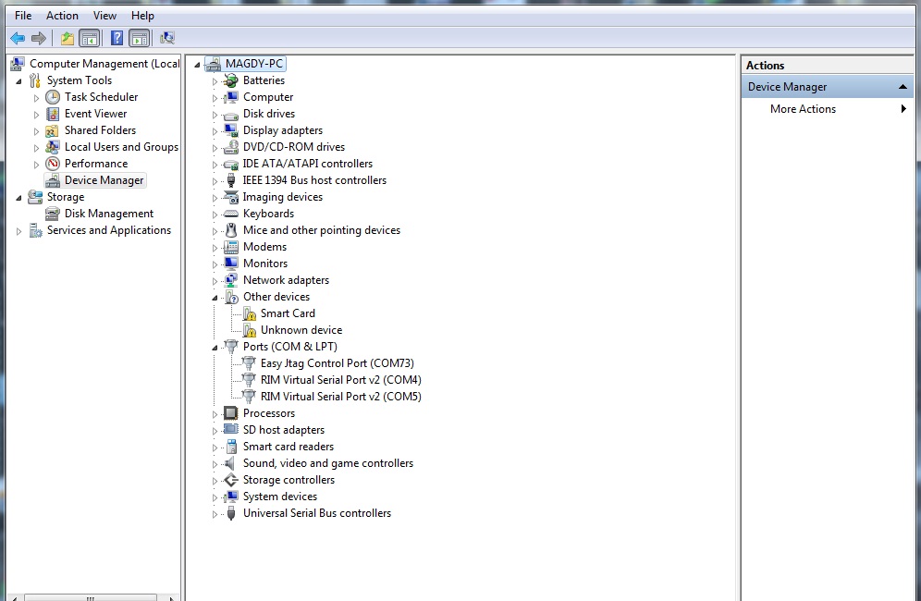Collapse the Device Manager actions header

tap(903, 87)
